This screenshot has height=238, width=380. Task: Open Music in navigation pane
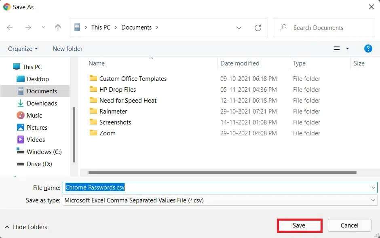click(34, 115)
